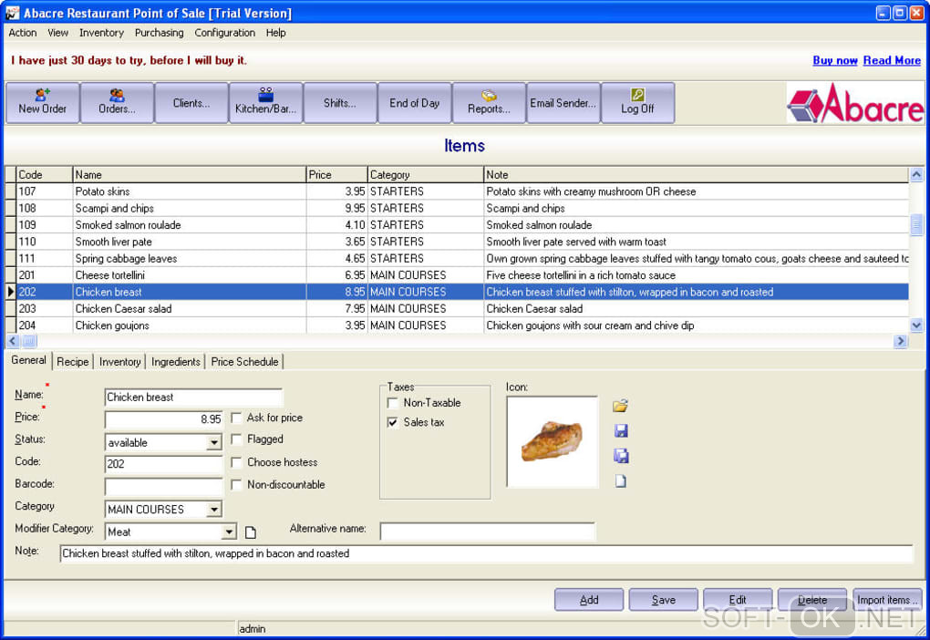Click the Log Off toolbar button
Screen dimensions: 930x640
(637, 103)
